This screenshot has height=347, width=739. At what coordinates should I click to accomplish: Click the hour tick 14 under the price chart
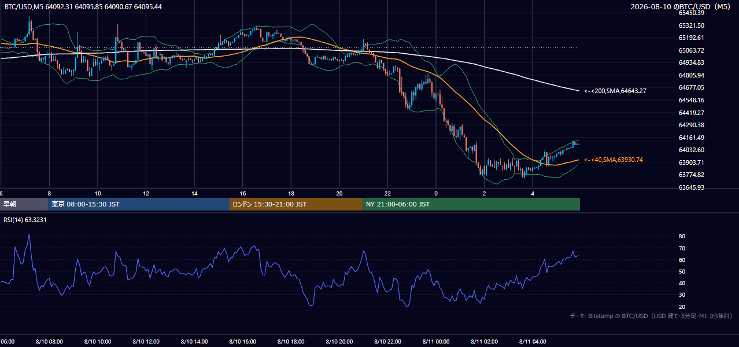(x=194, y=194)
